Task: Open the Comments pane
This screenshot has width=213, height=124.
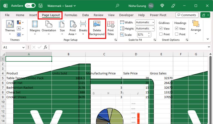Action: 187,15
